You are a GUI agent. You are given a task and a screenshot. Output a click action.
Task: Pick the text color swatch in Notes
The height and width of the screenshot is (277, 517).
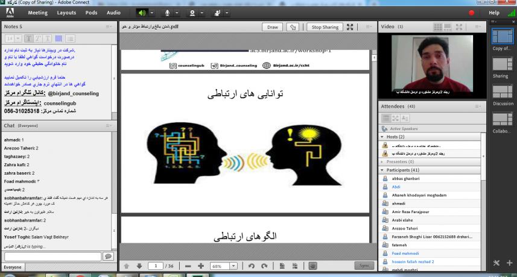[x=59, y=39]
